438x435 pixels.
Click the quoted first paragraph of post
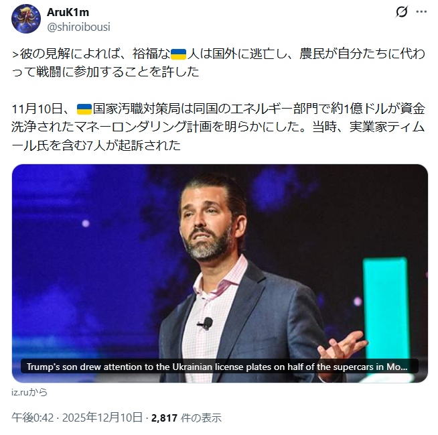click(x=218, y=62)
